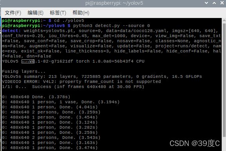226x151 pixels.
Task: Click the line ending '(3.454s)'
Action: [x=50, y=117]
